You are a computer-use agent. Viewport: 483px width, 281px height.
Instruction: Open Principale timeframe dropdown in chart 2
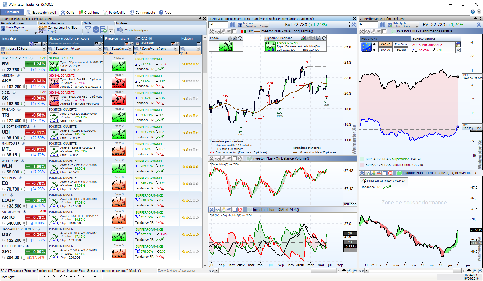pos(403,25)
